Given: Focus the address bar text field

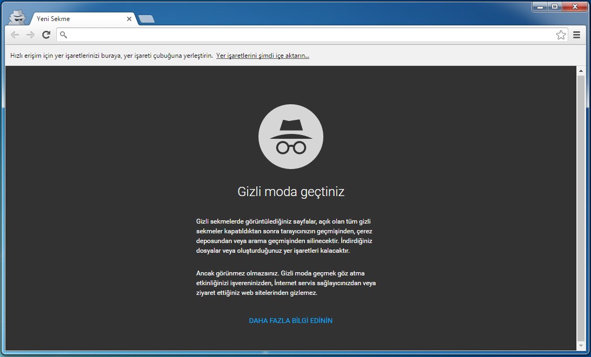Looking at the screenshot, I should pyautogui.click(x=308, y=35).
